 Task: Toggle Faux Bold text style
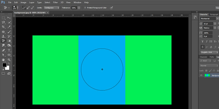tap(202, 42)
